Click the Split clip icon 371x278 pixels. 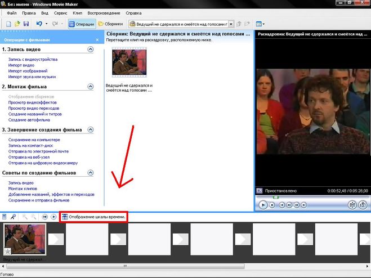[x=352, y=205]
